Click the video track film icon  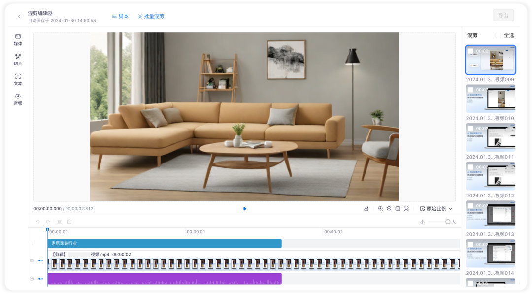pos(32,261)
